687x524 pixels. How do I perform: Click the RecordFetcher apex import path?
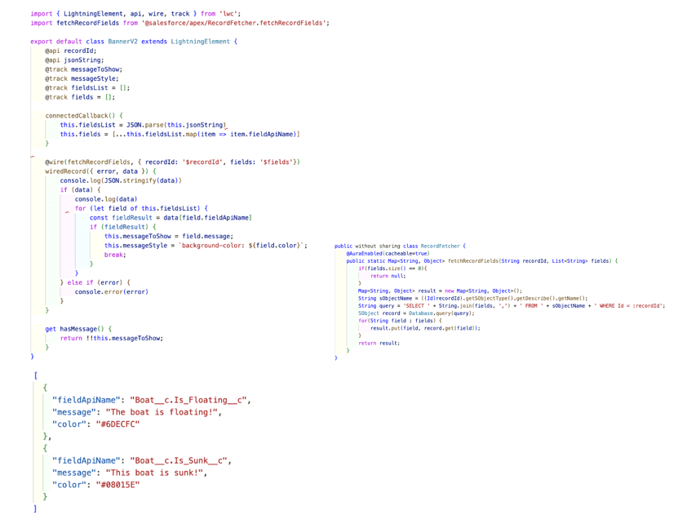237,21
